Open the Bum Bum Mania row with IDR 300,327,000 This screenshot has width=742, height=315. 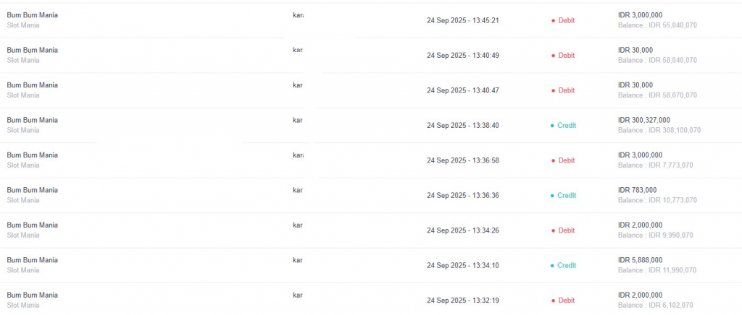pos(371,126)
